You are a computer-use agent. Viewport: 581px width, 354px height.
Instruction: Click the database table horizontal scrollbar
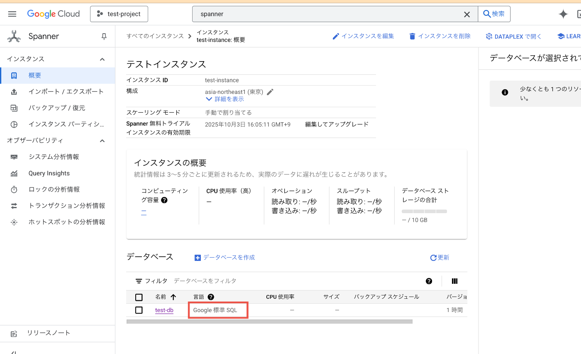coord(269,322)
